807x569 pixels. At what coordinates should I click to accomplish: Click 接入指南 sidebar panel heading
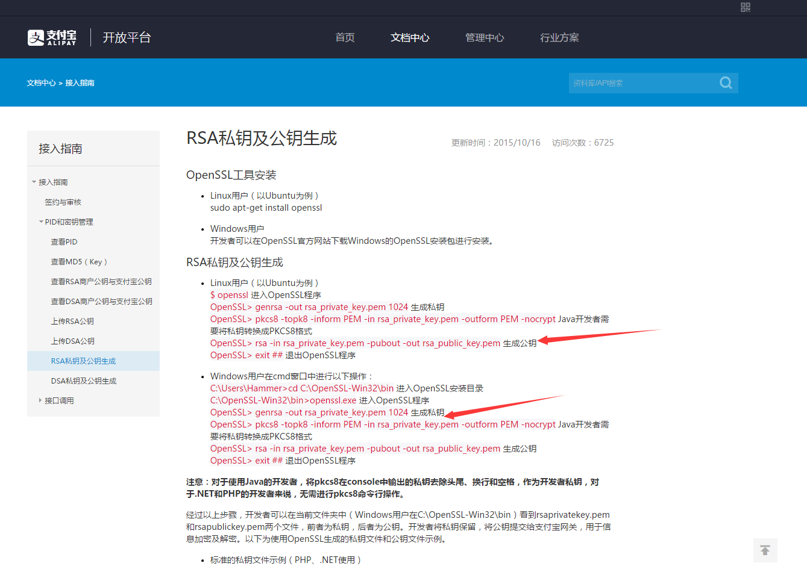60,149
